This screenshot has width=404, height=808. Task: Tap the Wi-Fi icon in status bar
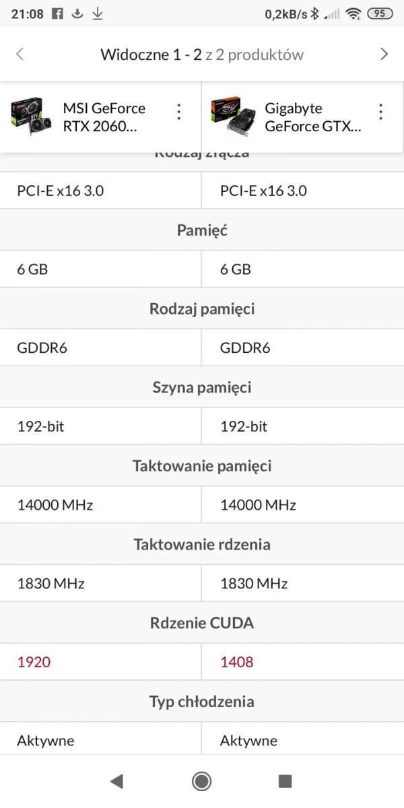pos(353,13)
